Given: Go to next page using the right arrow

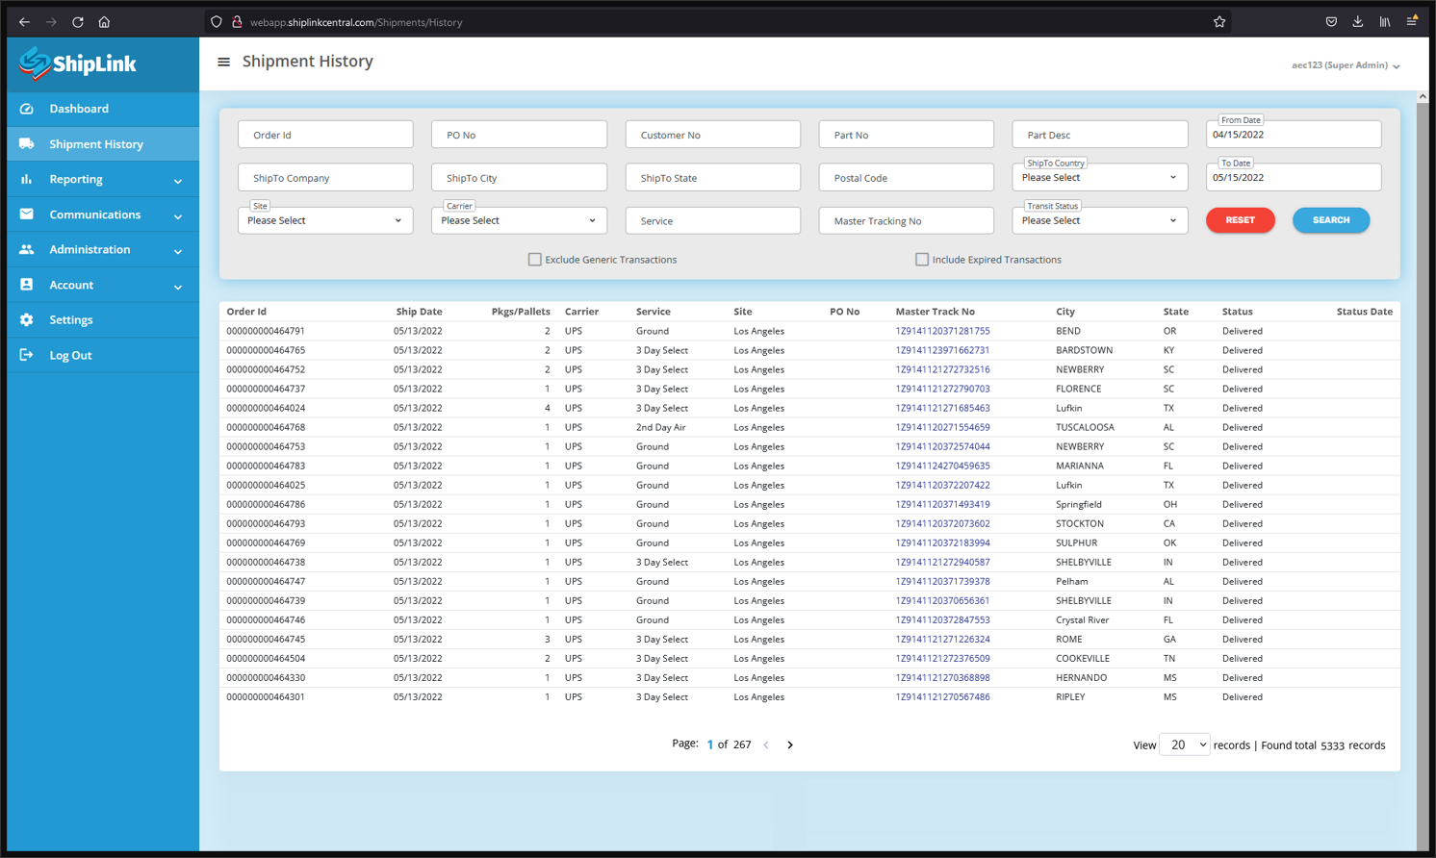Looking at the screenshot, I should tap(790, 744).
